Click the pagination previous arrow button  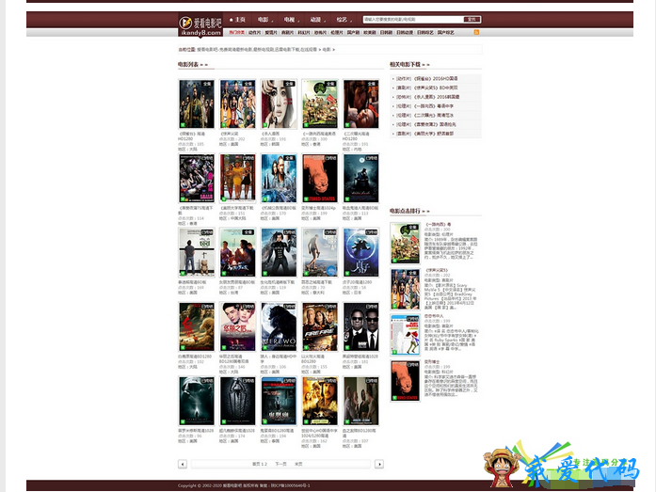click(x=183, y=464)
